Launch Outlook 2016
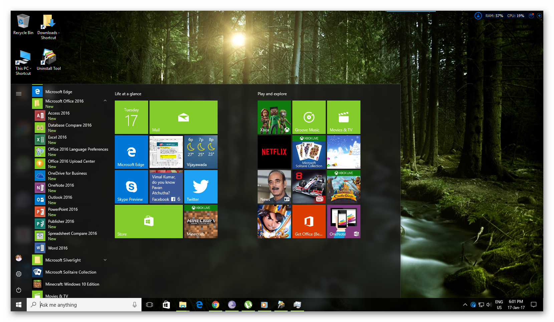 pyautogui.click(x=72, y=200)
